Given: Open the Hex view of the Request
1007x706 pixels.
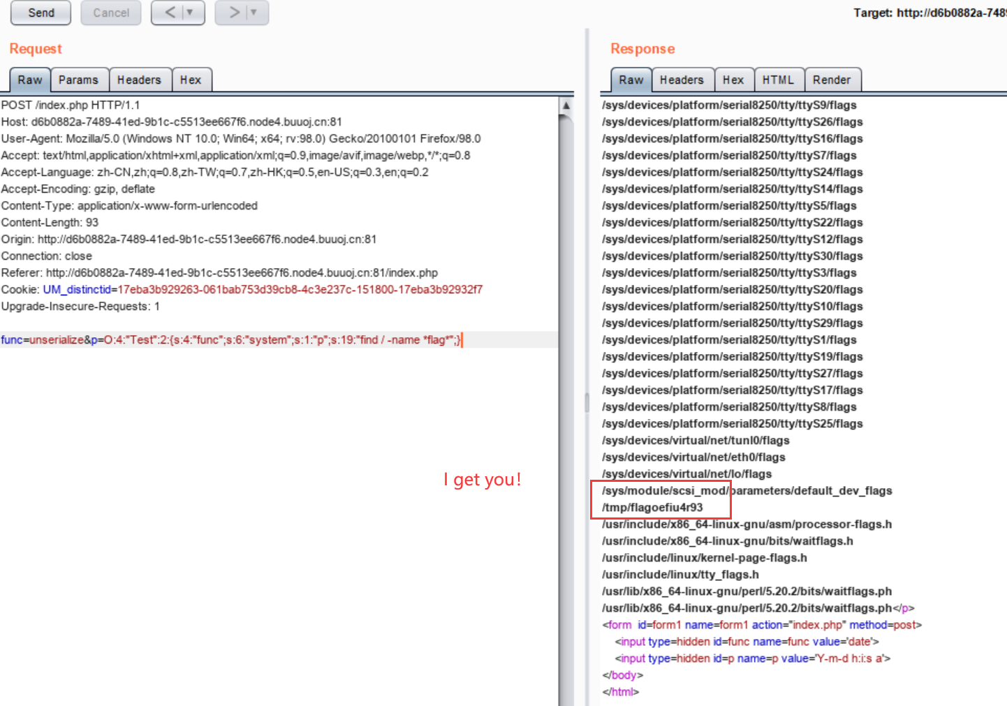Looking at the screenshot, I should click(191, 80).
